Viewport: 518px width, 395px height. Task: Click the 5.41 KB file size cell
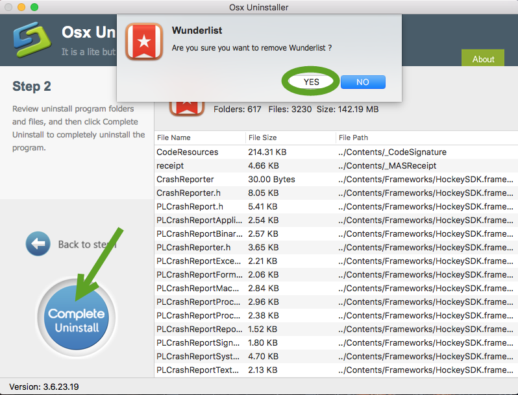[263, 206]
